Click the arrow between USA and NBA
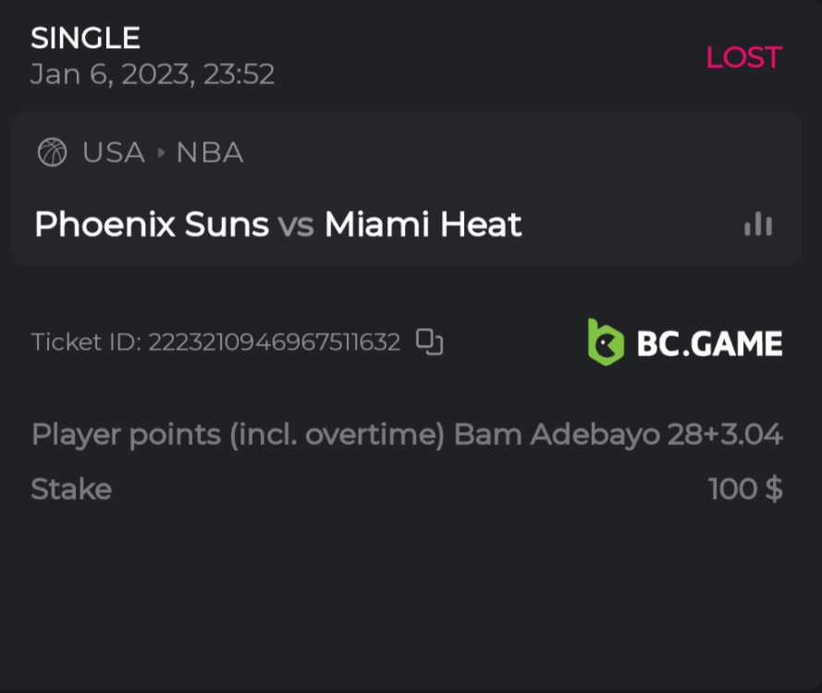The width and height of the screenshot is (822, 693). (161, 152)
